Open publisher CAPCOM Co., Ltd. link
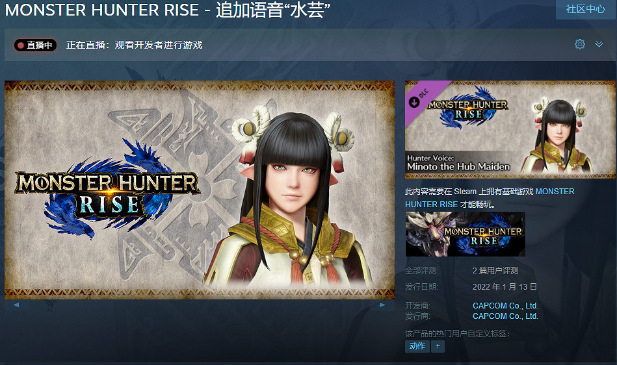The width and height of the screenshot is (617, 365). pos(505,316)
